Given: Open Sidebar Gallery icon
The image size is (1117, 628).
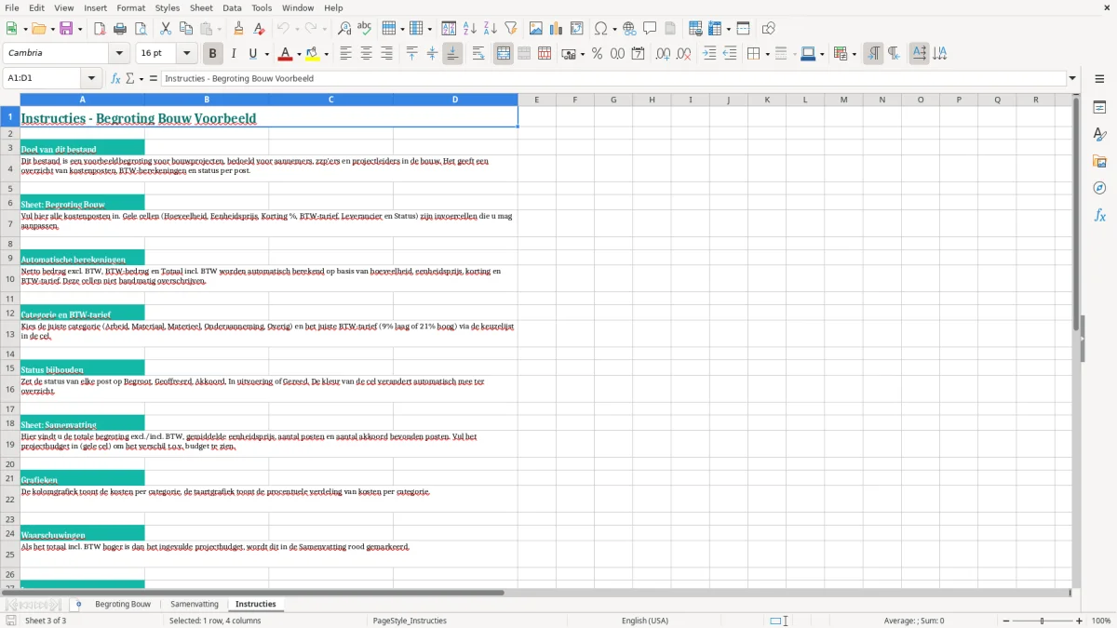Looking at the screenshot, I should (1099, 161).
